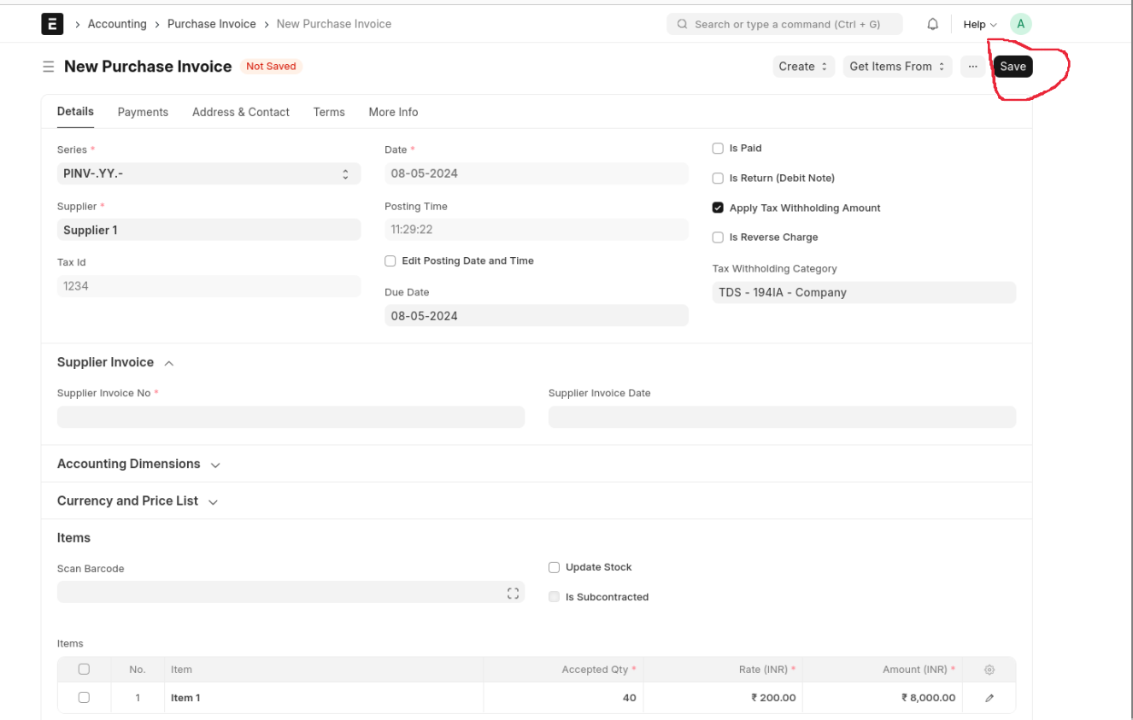The image size is (1133, 720).
Task: Expand the Accounting Dimensions section
Action: [x=138, y=464]
